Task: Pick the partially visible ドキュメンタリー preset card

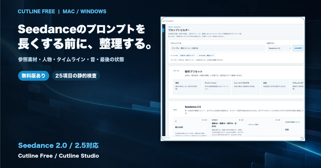Action: click(297, 87)
